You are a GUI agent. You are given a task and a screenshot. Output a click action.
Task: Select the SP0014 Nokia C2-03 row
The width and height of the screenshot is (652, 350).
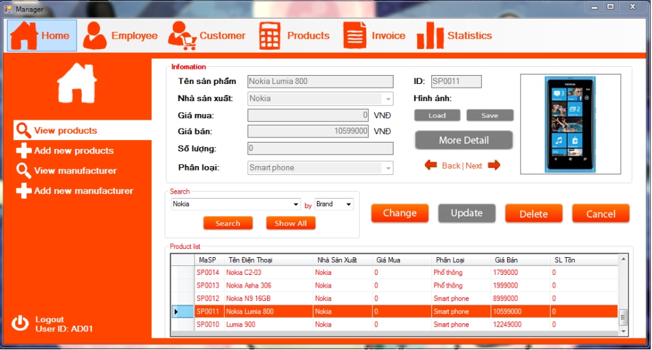(394, 272)
